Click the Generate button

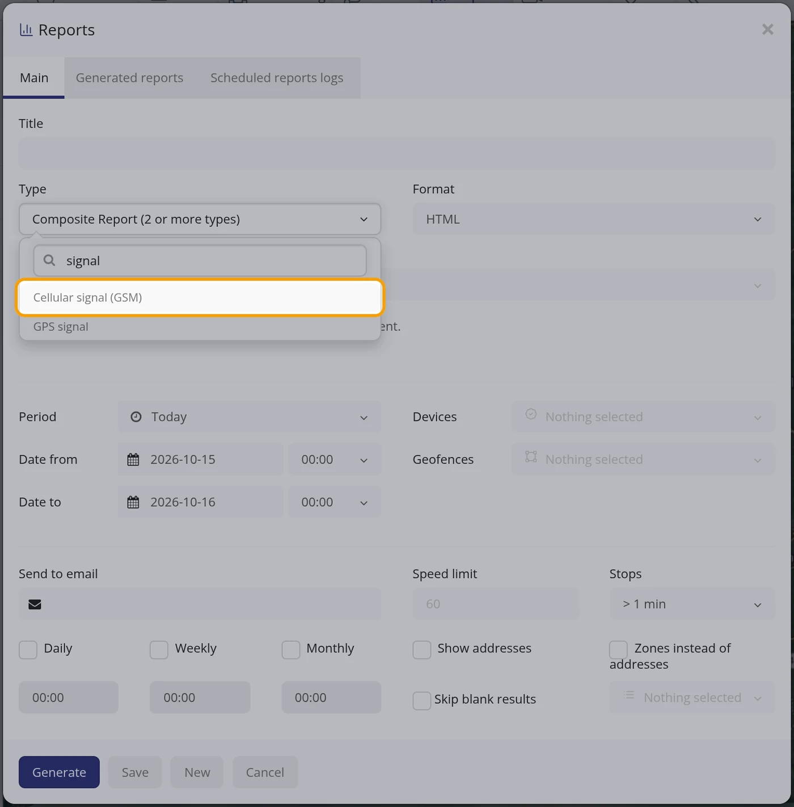click(59, 772)
